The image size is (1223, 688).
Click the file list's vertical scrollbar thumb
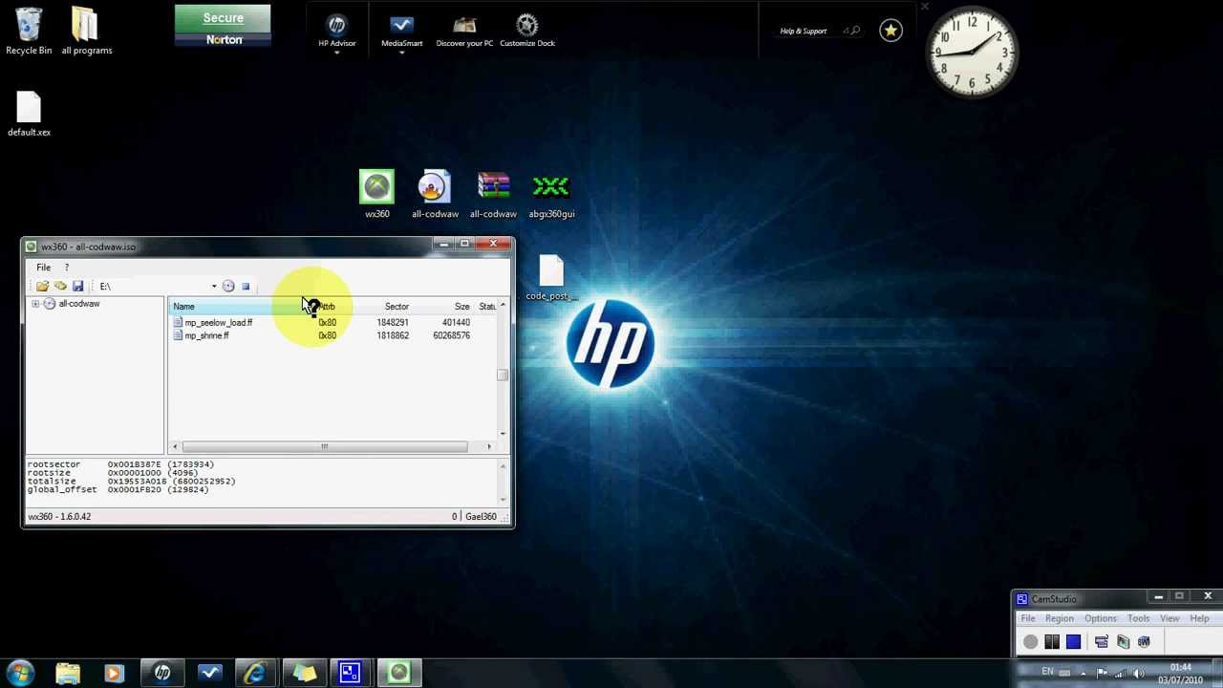click(x=503, y=375)
